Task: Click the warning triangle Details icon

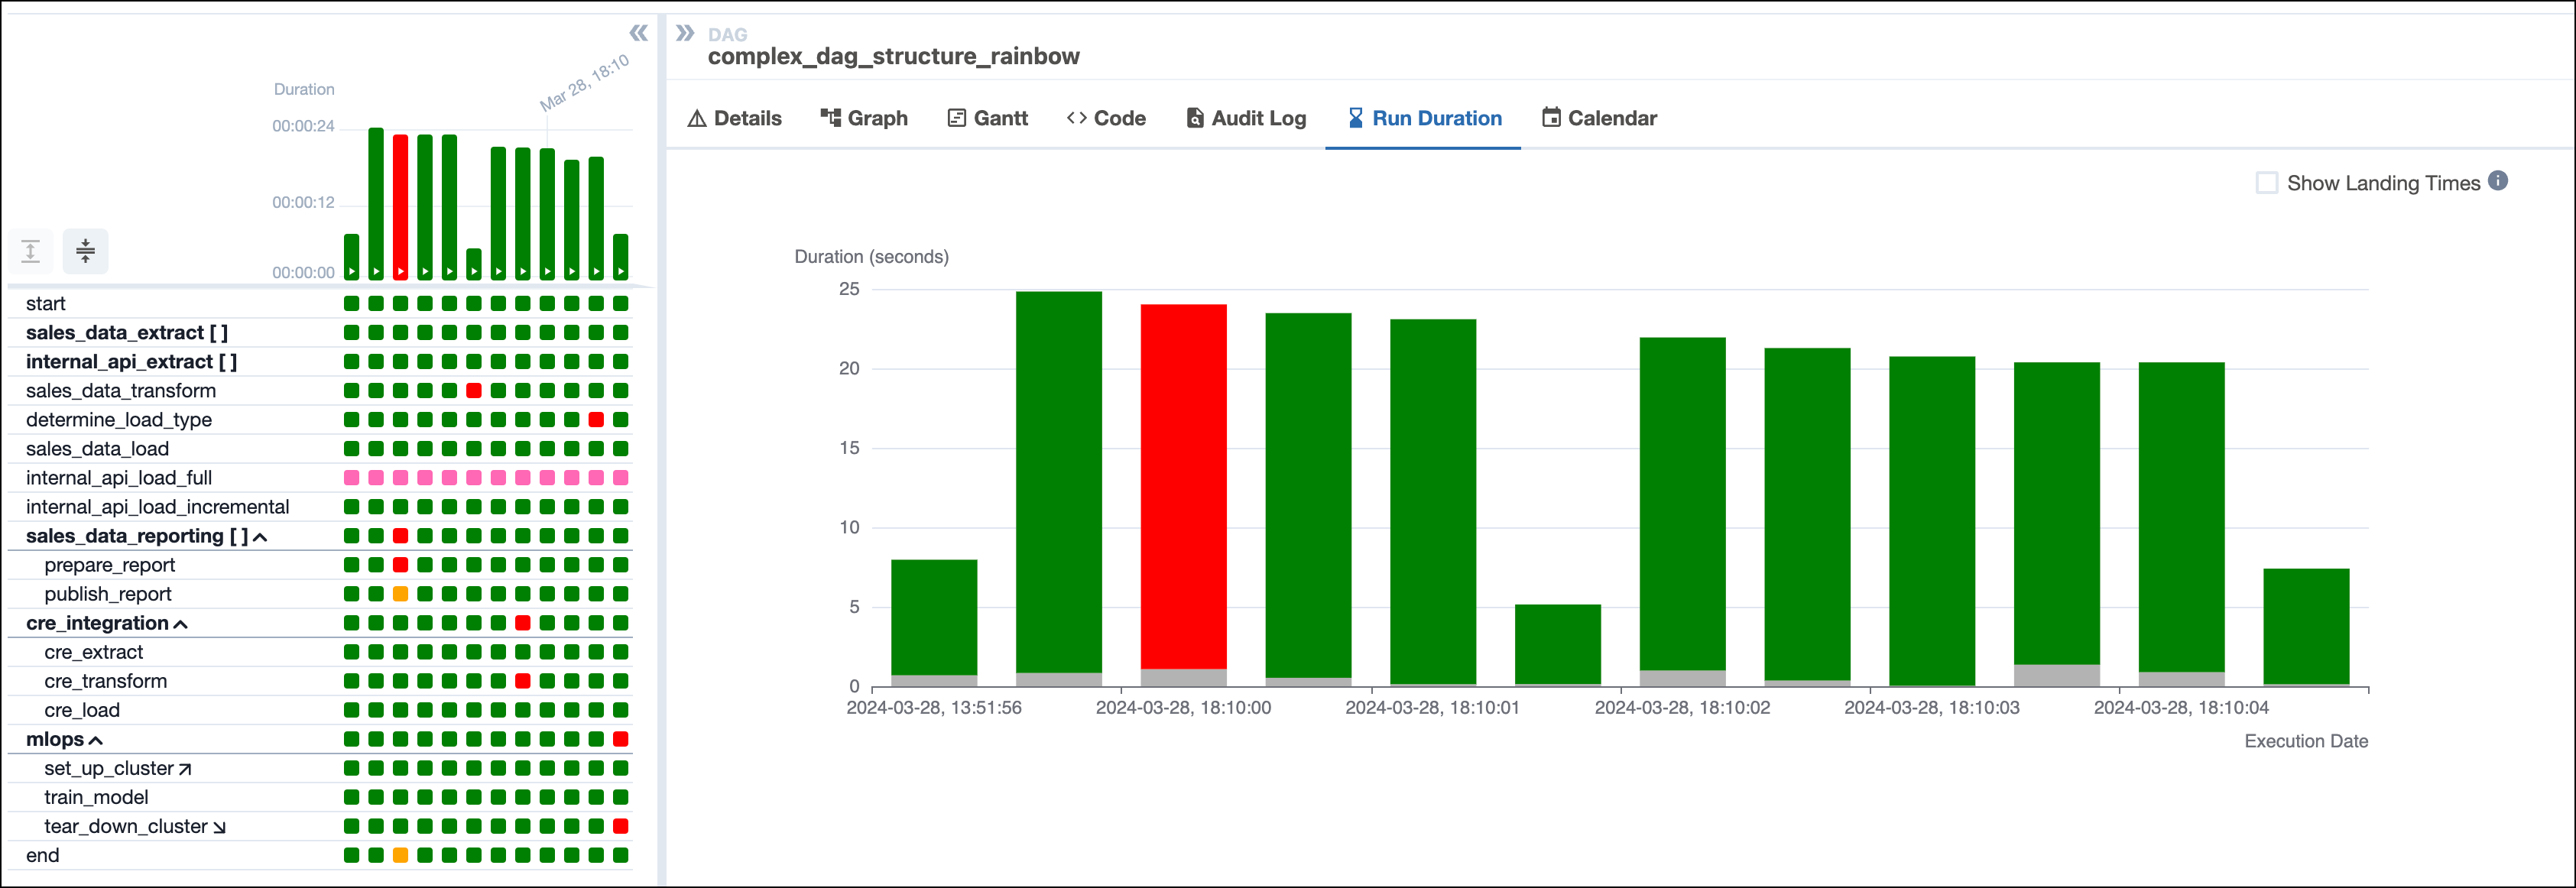Action: [x=698, y=118]
